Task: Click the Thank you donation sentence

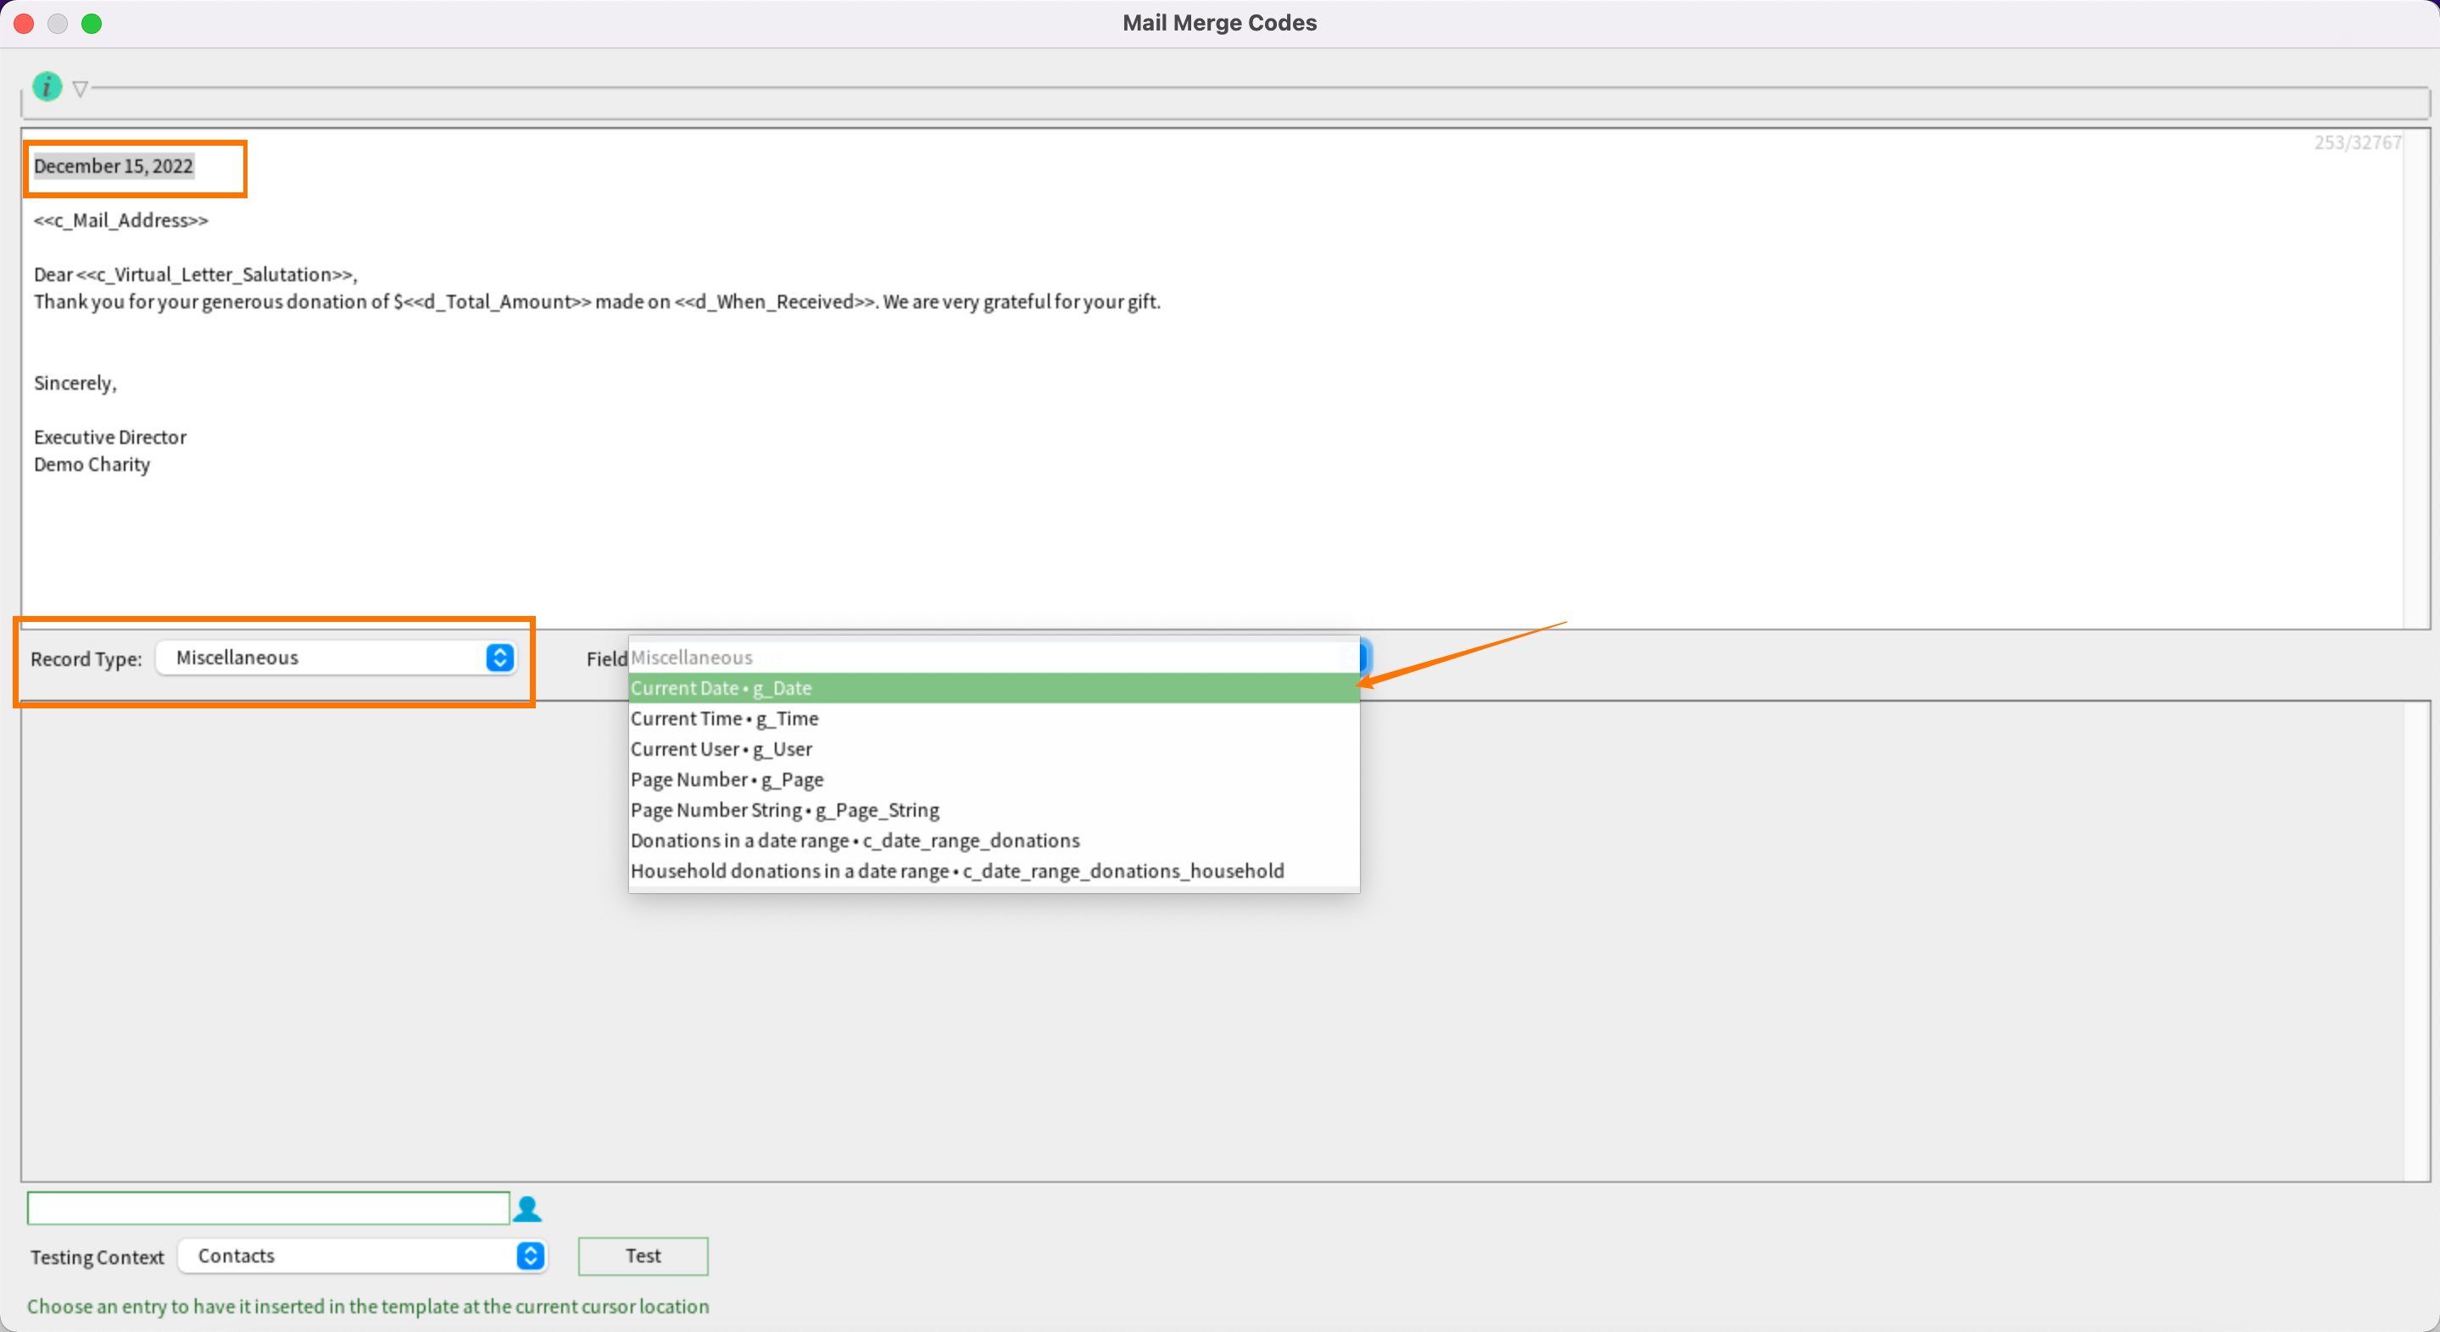Action: pyautogui.click(x=597, y=302)
